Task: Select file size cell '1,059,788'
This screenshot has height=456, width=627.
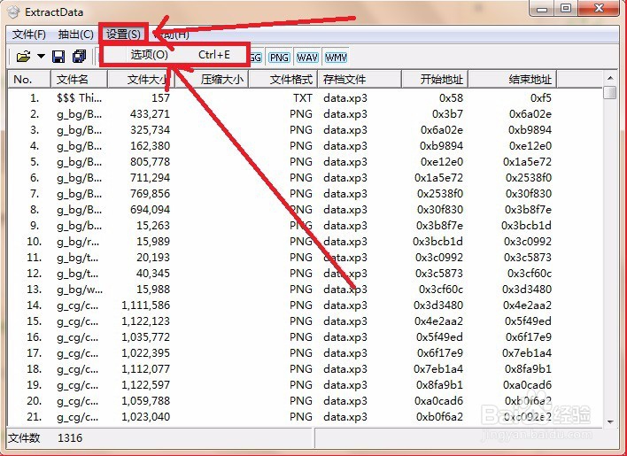Action: (x=146, y=401)
